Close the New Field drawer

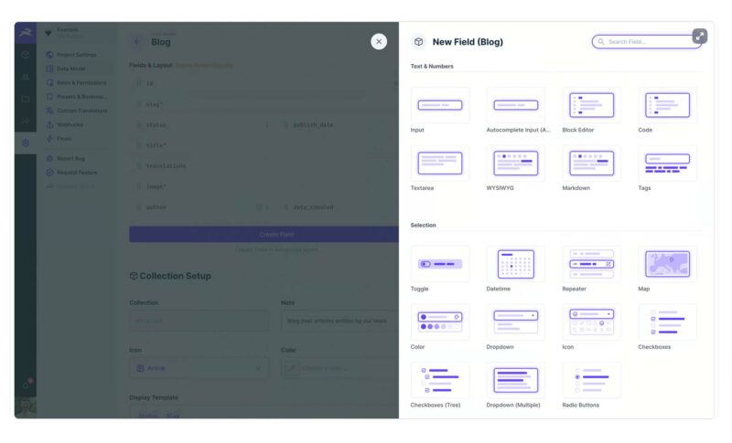(x=379, y=41)
